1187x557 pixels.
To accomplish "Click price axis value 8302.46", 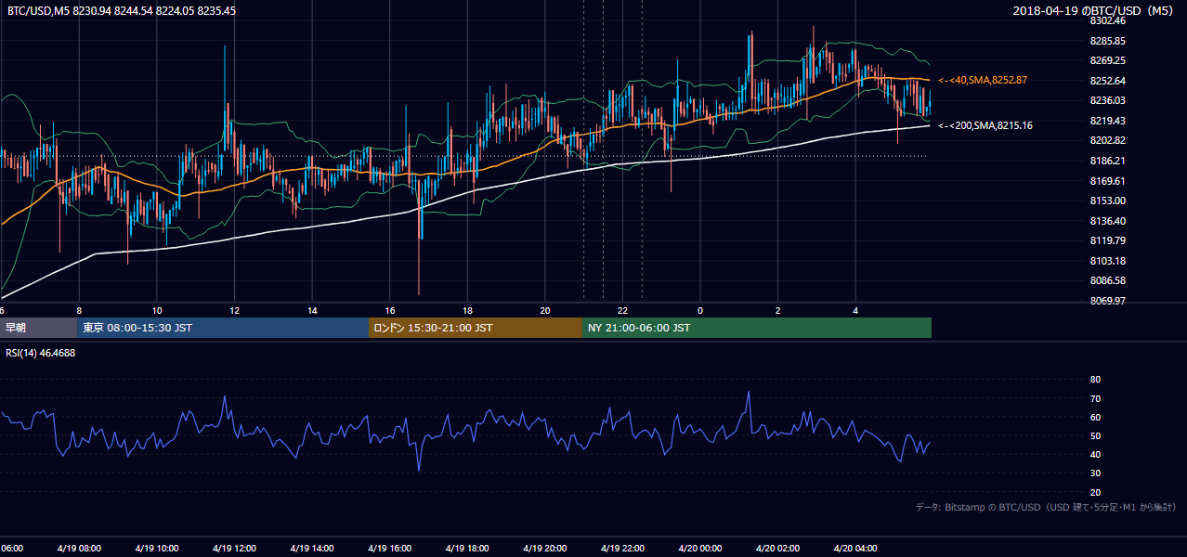I will (x=1107, y=21).
